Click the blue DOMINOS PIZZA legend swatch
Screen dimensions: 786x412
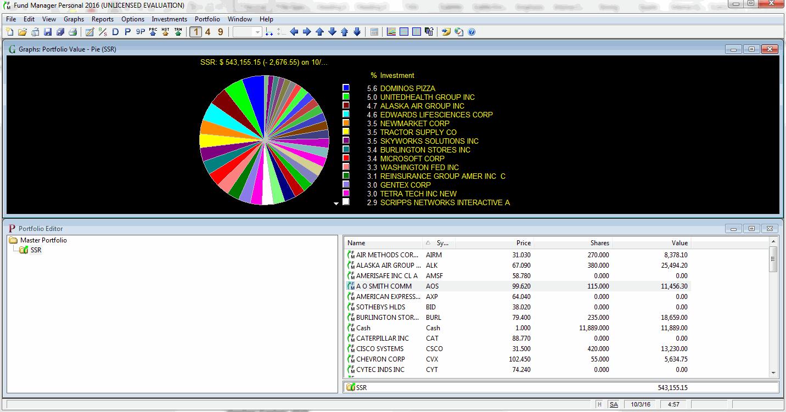tap(346, 88)
